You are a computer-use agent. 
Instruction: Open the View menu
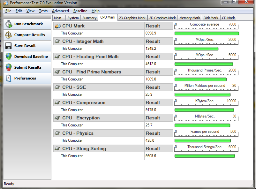click(x=30, y=11)
